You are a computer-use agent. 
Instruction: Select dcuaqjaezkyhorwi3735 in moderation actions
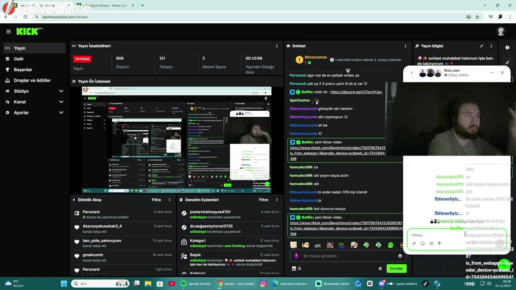230,229
